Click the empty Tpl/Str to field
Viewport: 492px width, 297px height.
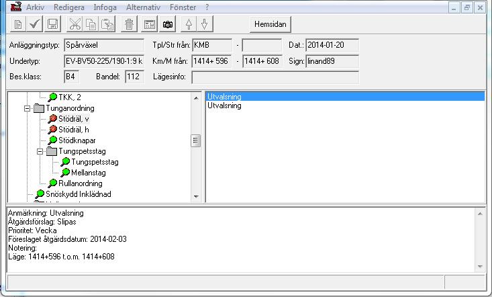pyautogui.click(x=262, y=45)
